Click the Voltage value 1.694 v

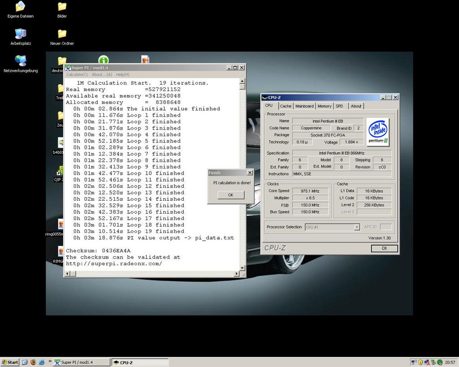tap(351, 142)
